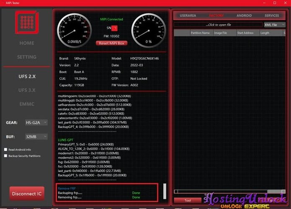Click the Disconnect IC button
This screenshot has height=209, width=291.
[x=27, y=194]
